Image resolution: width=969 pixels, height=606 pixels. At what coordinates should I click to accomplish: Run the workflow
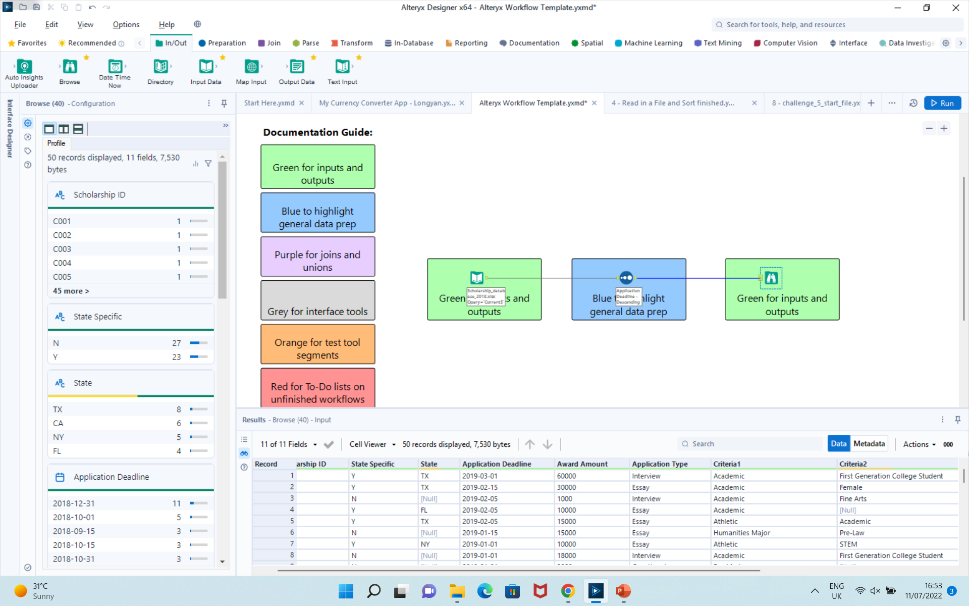tap(942, 103)
